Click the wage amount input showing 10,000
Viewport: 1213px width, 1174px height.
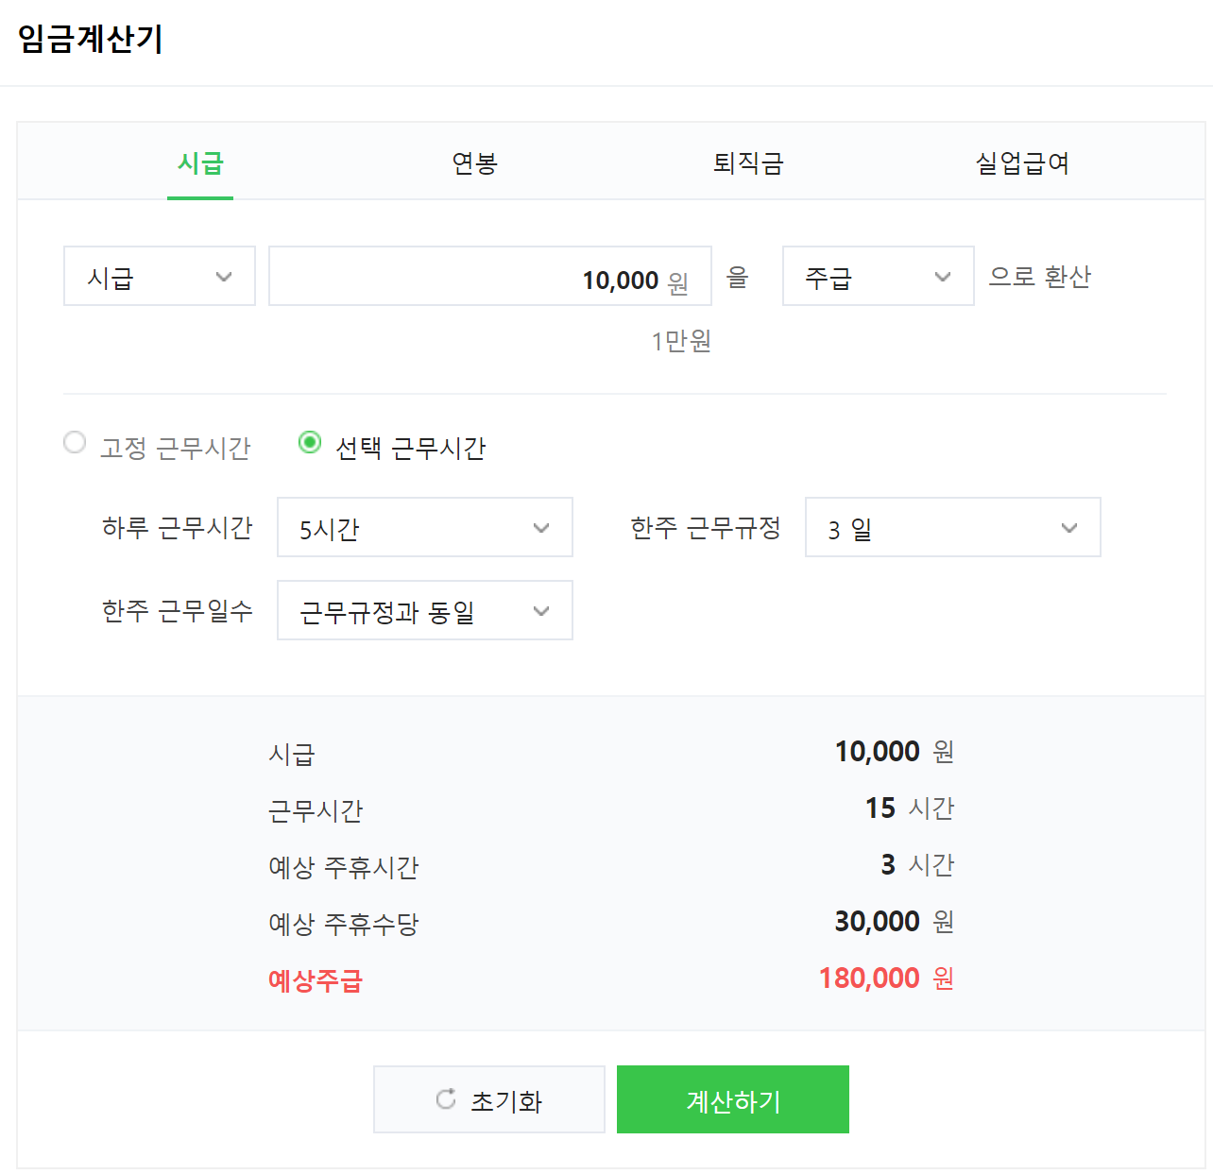point(489,276)
